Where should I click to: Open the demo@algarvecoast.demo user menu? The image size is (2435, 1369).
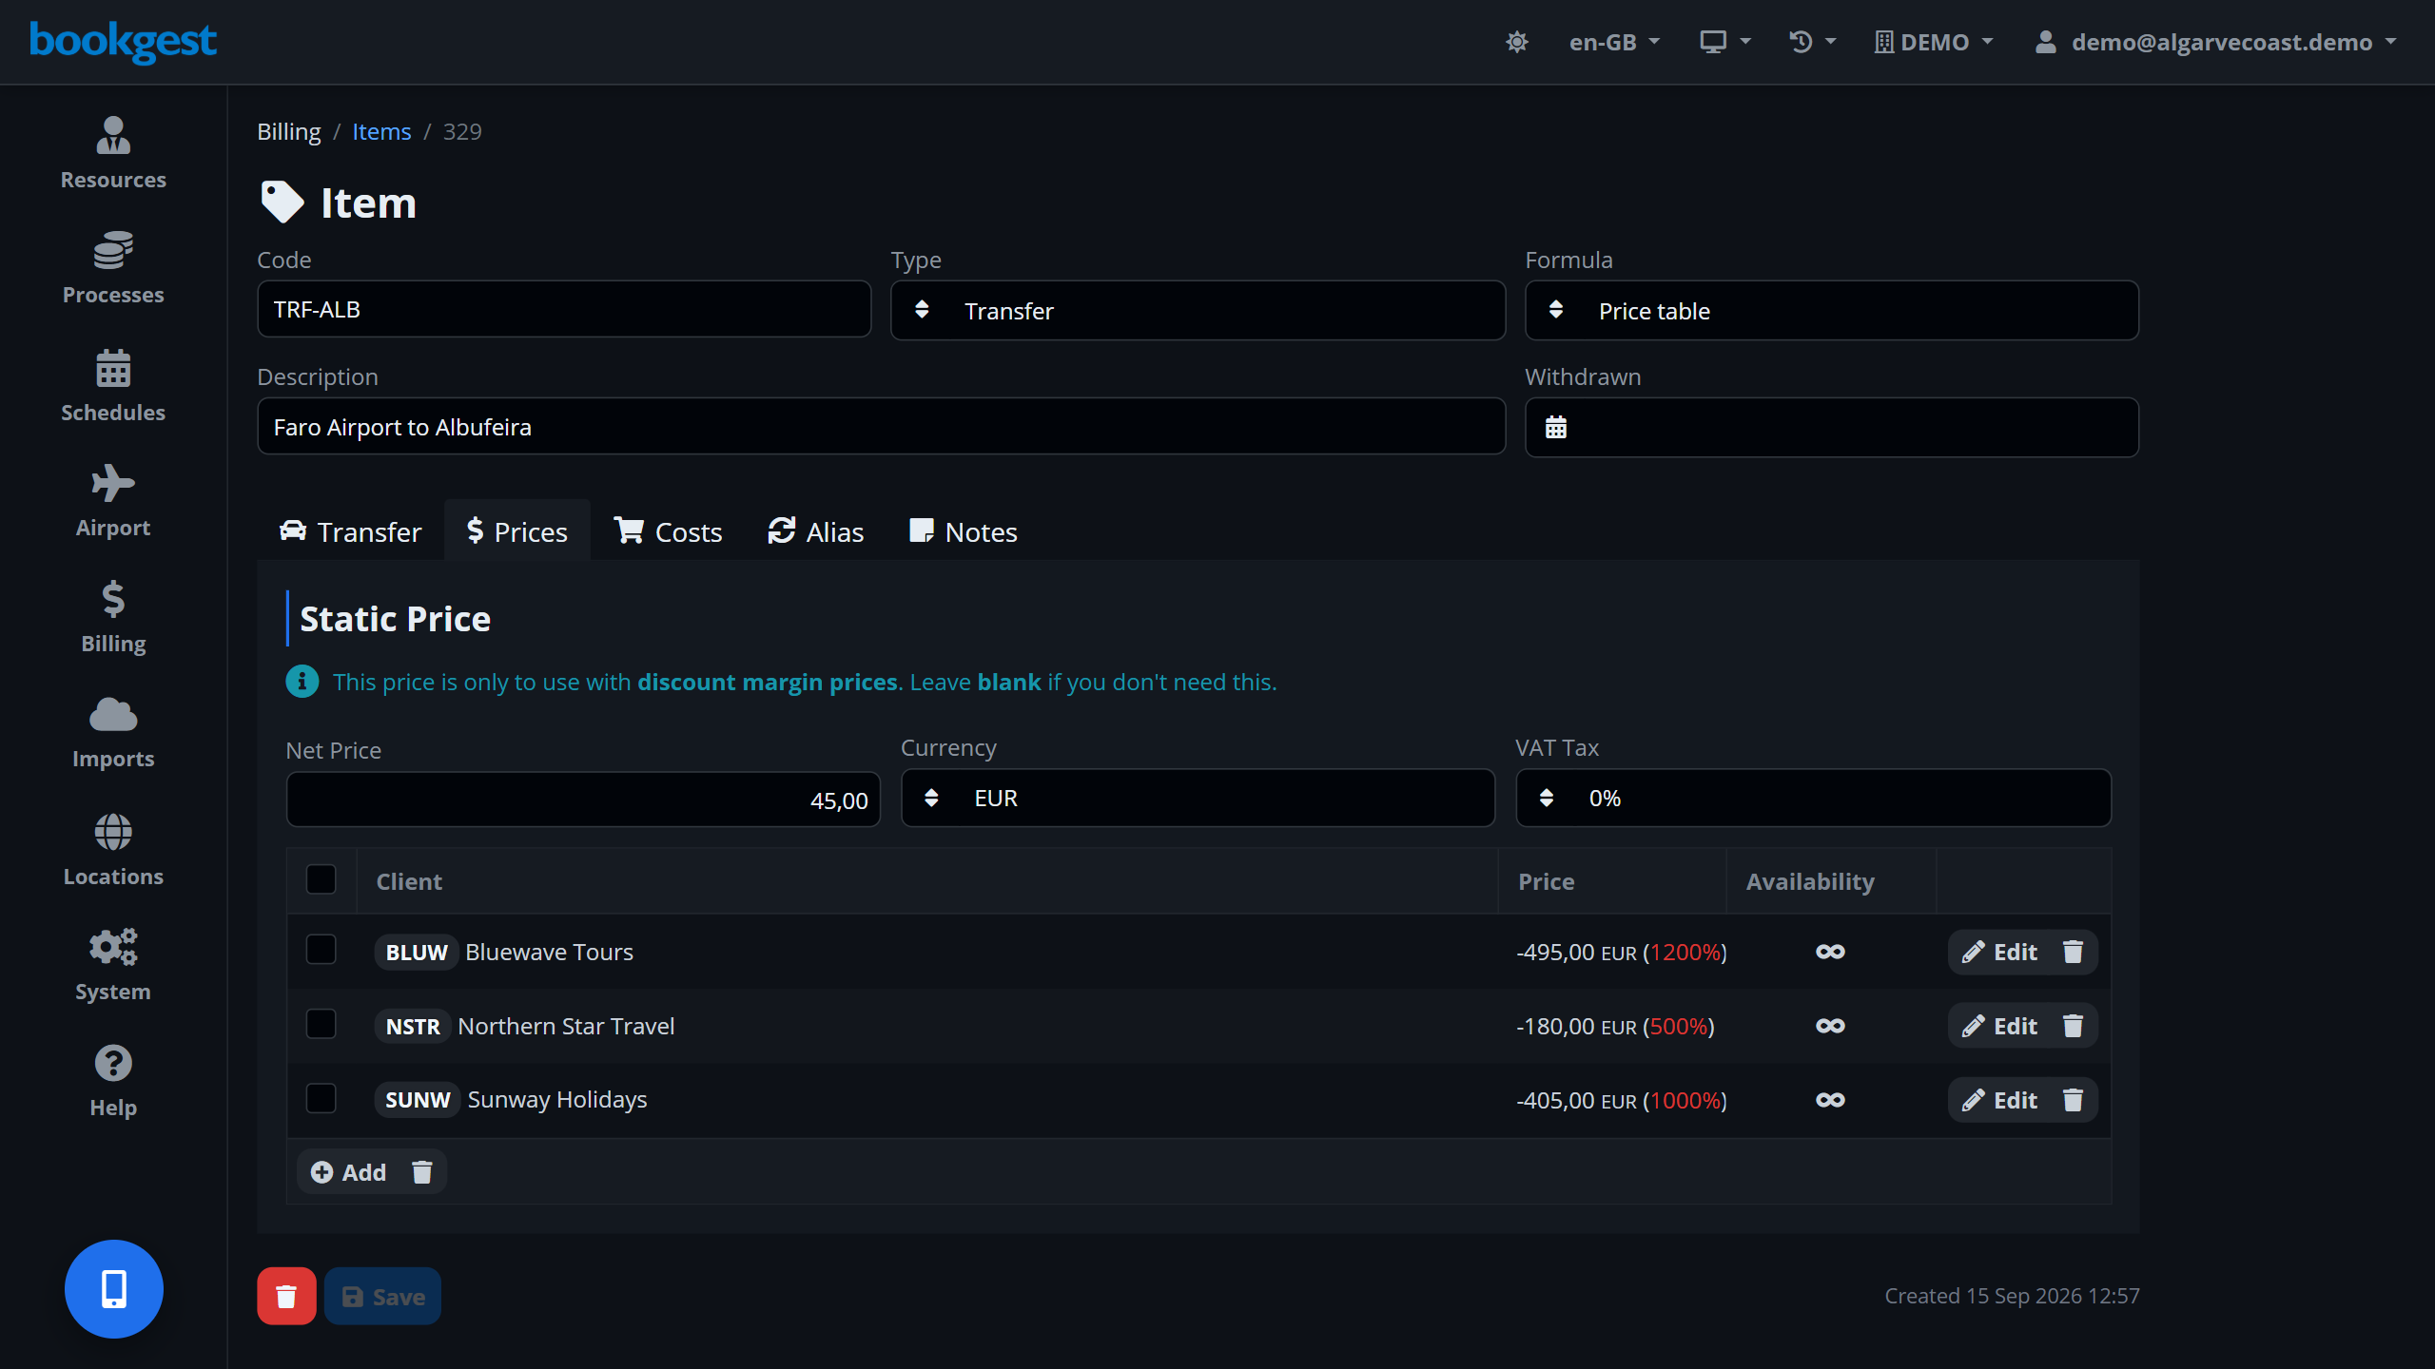click(x=2215, y=42)
